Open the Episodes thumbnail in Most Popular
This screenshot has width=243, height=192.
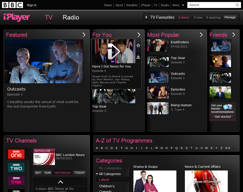tap(158, 92)
